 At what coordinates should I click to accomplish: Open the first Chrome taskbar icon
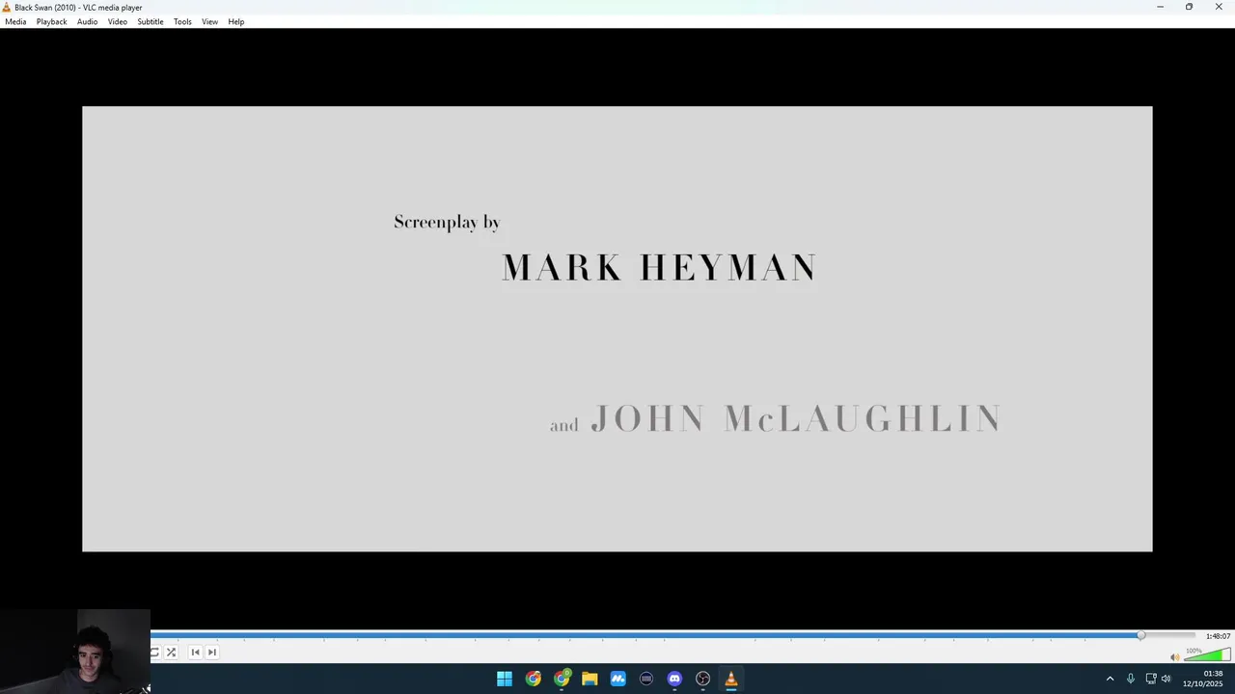pos(534,679)
